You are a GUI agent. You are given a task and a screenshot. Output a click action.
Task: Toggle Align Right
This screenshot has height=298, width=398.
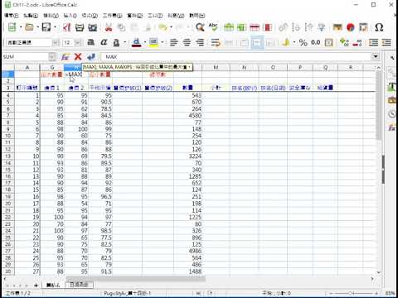click(200, 42)
